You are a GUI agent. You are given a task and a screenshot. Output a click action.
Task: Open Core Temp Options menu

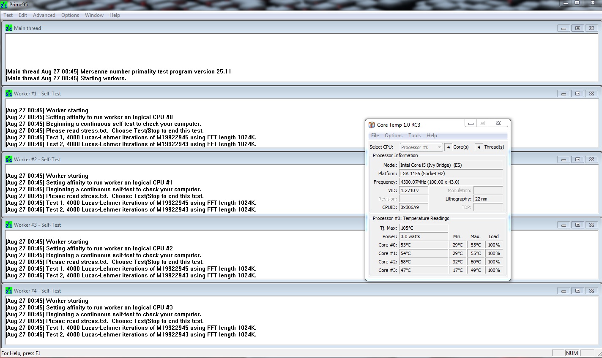point(394,136)
